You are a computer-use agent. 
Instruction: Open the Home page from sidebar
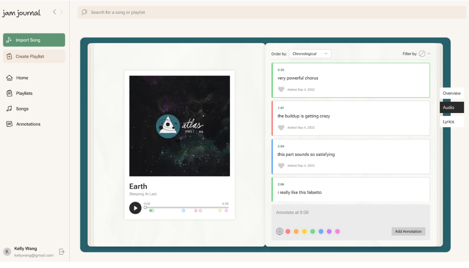[22, 78]
